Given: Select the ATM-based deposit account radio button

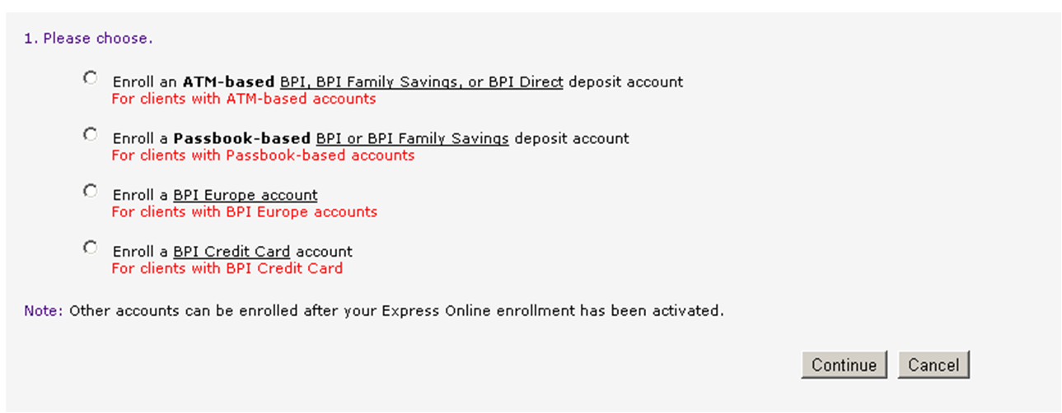Looking at the screenshot, I should coord(90,78).
